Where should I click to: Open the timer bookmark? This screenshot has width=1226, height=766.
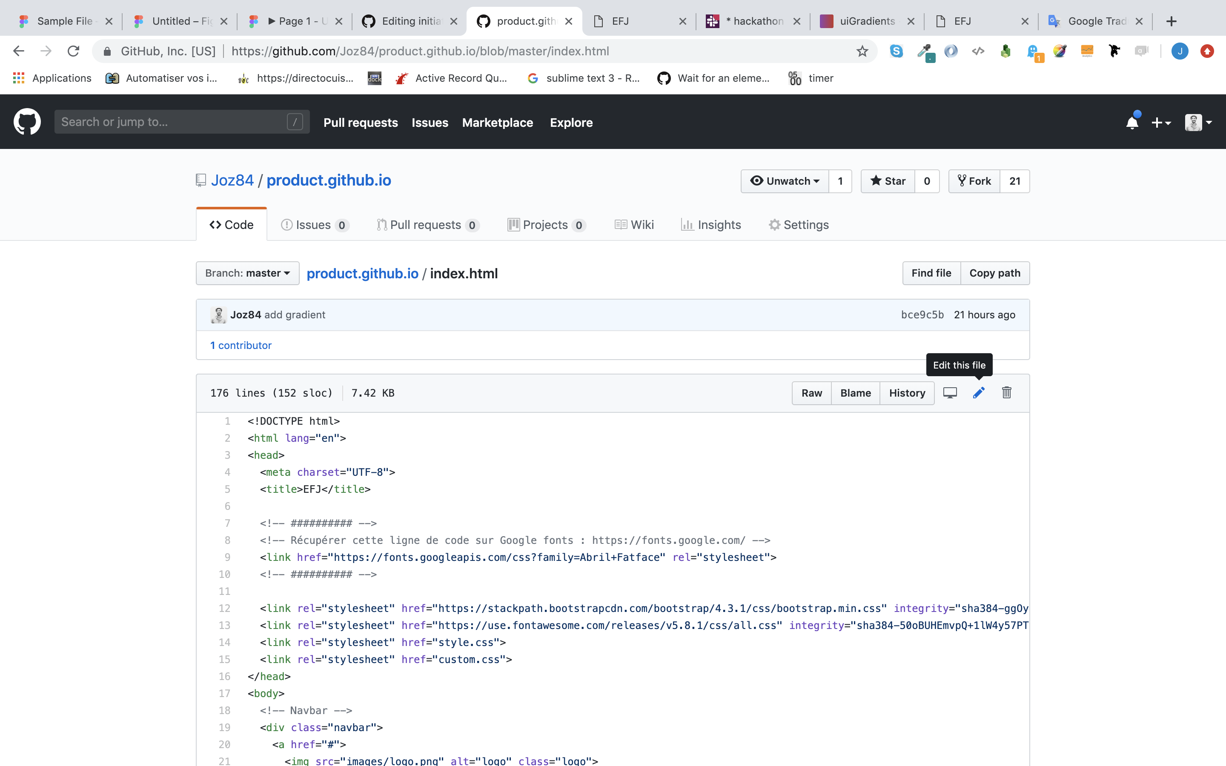coord(811,78)
